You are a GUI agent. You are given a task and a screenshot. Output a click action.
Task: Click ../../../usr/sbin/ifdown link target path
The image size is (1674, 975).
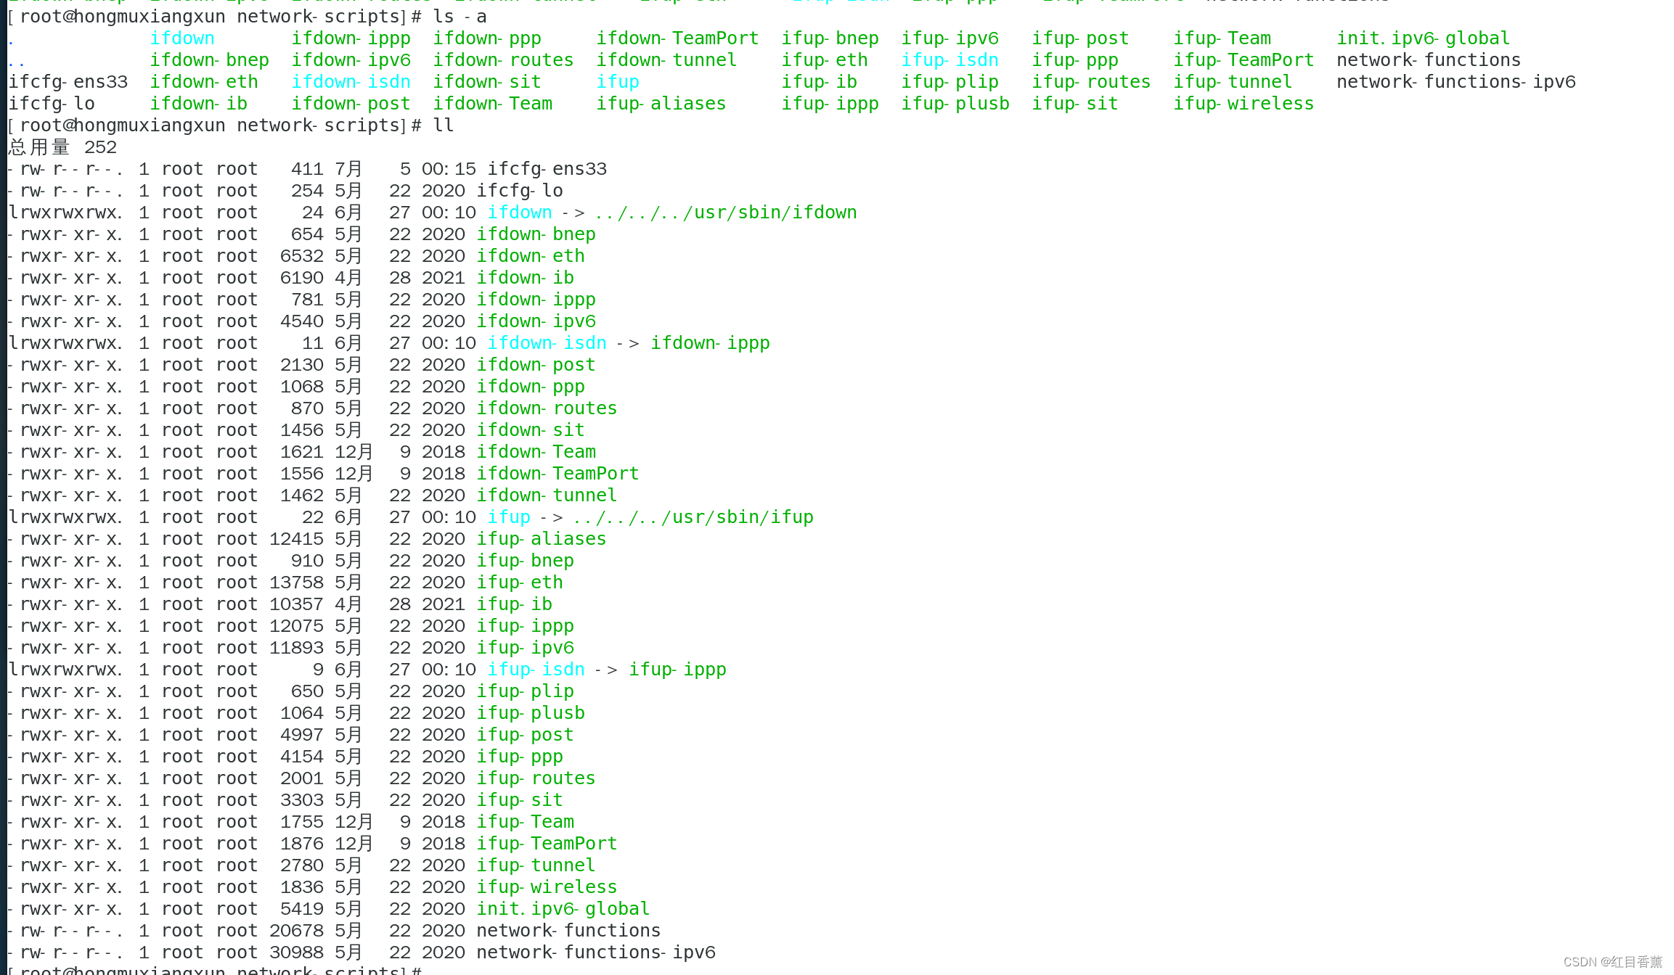[x=725, y=213]
